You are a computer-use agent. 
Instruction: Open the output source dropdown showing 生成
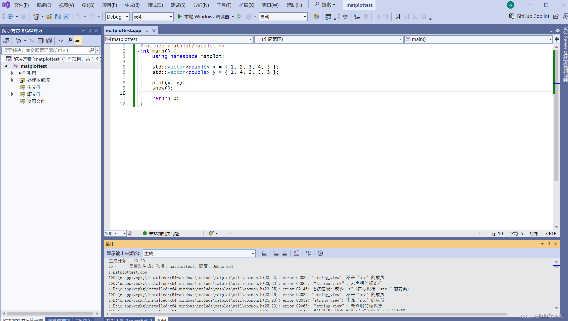click(x=199, y=253)
